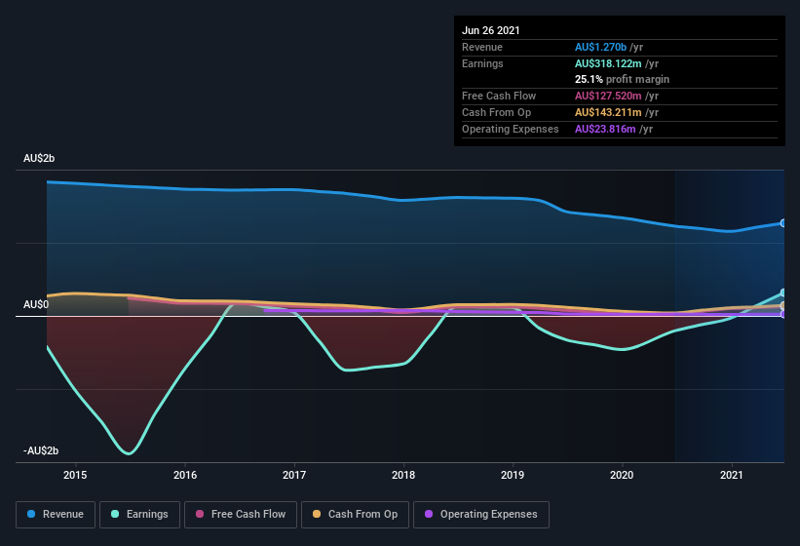Image resolution: width=800 pixels, height=546 pixels.
Task: Toggle the Revenue legend button
Action: 56,515
